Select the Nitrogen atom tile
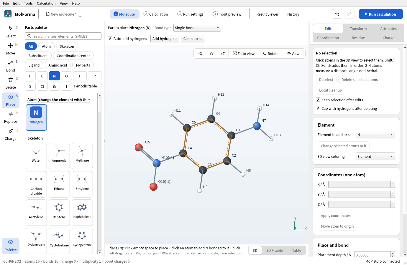 point(36,117)
